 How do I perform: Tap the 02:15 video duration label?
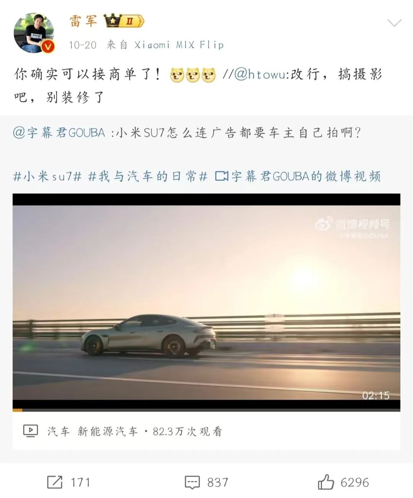[x=376, y=395]
